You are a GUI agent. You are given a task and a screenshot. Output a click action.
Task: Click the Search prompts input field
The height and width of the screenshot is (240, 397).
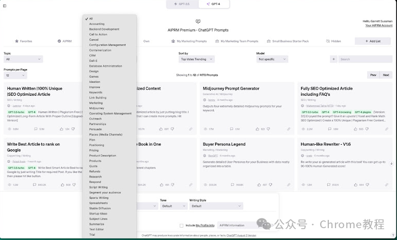[366, 59]
